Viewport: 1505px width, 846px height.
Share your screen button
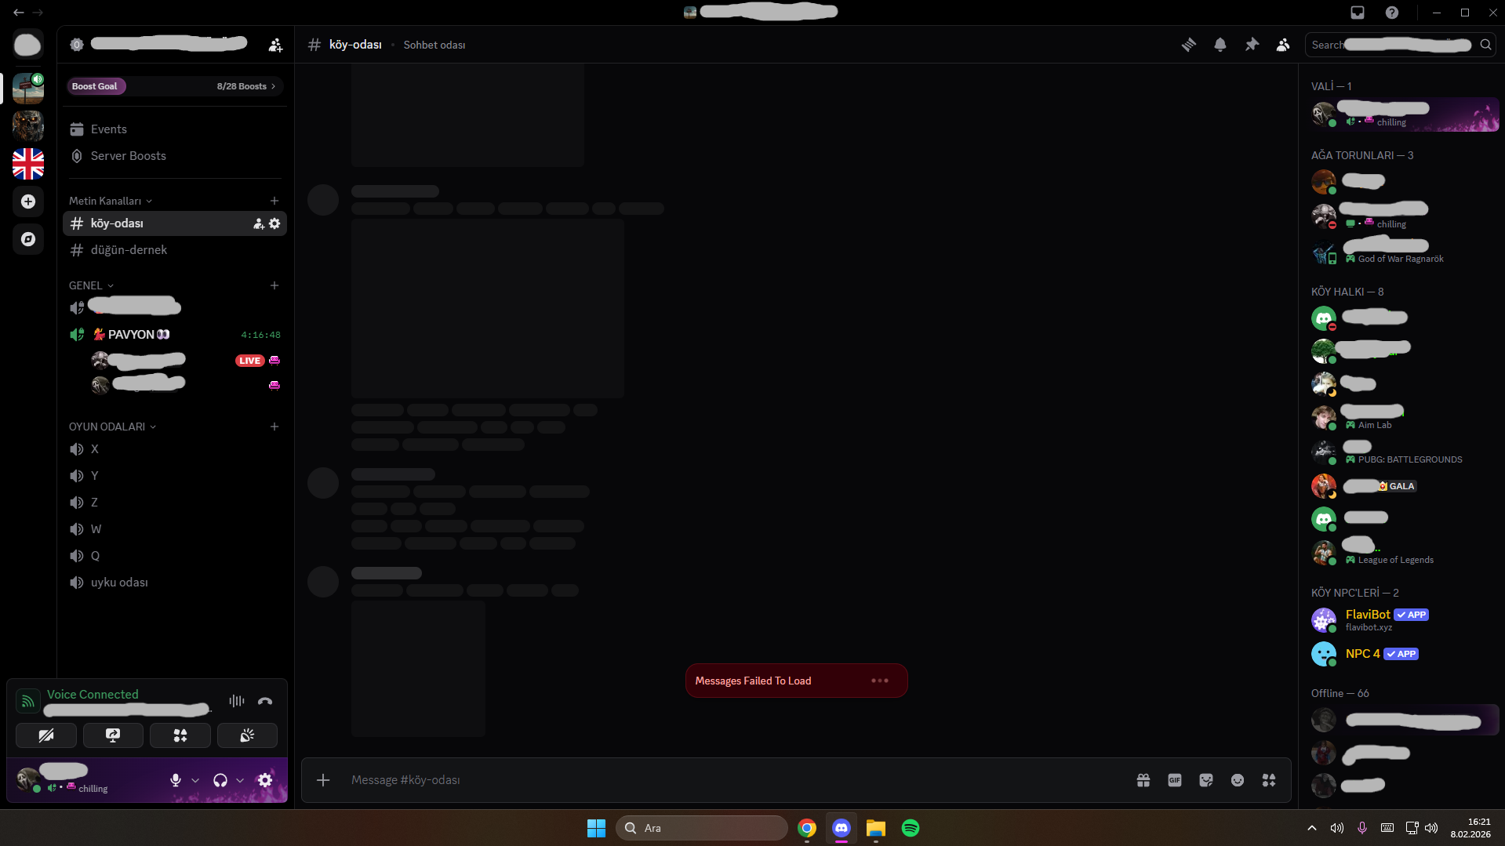click(x=113, y=735)
